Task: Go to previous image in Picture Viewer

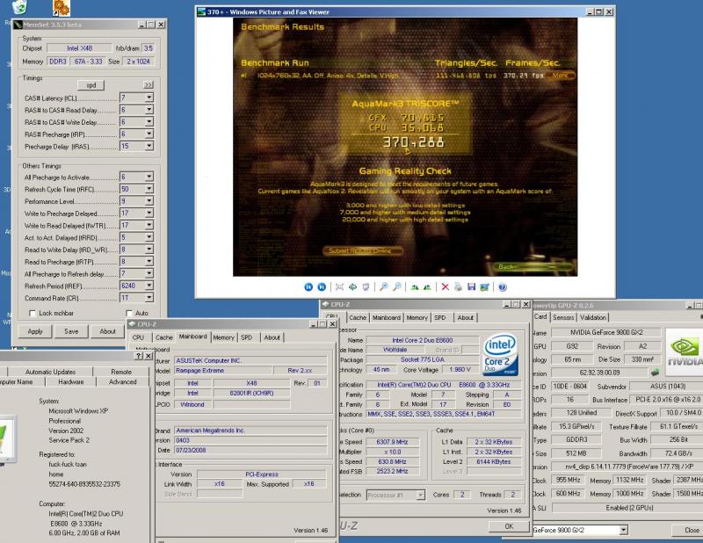Action: click(308, 287)
